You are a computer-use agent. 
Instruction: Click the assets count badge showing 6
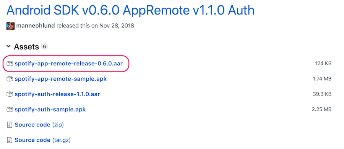pos(44,47)
